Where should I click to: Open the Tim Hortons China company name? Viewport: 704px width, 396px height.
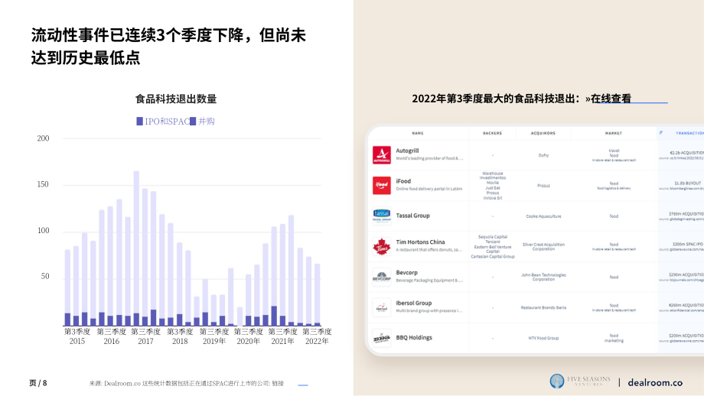(420, 242)
